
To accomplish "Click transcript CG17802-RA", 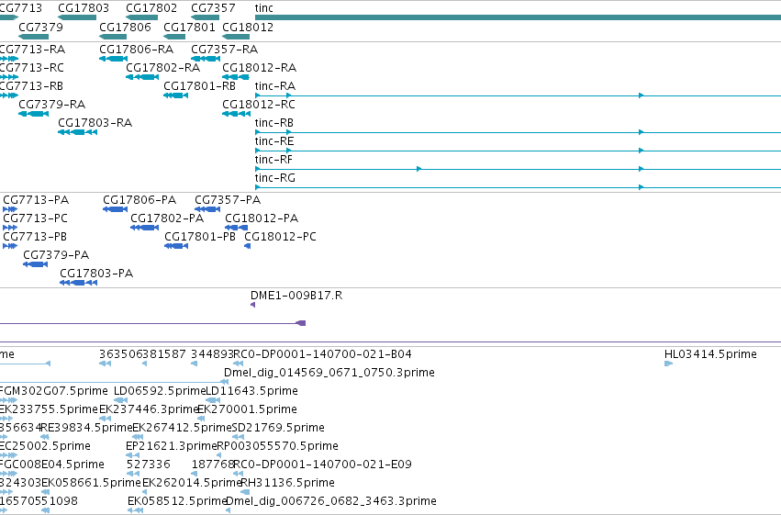I will coord(162,68).
